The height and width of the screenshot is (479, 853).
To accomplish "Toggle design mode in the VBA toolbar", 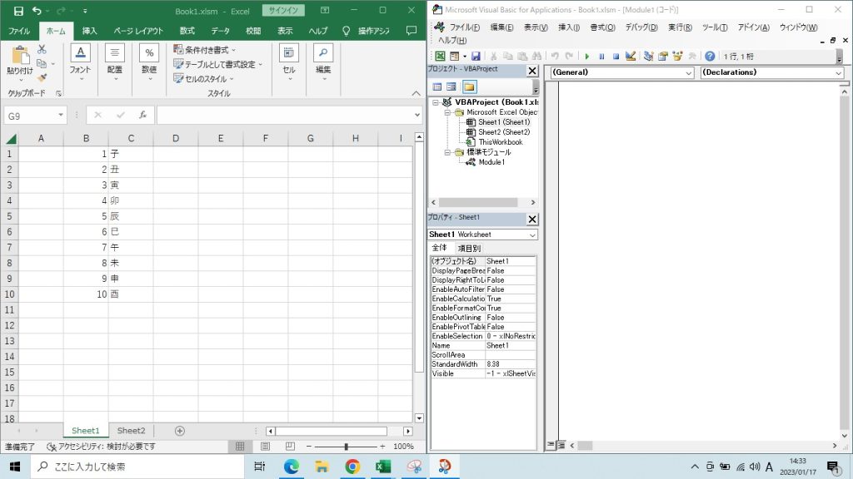I will [631, 57].
